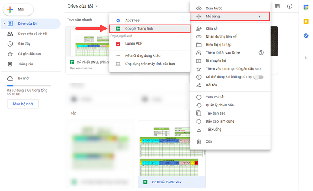
Task: Select Ứng dụng trên máy tính của bạn
Action: coord(149,64)
